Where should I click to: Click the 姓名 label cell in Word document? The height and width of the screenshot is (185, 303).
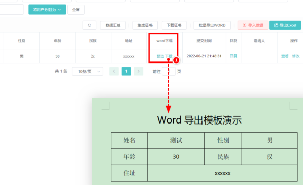129,140
